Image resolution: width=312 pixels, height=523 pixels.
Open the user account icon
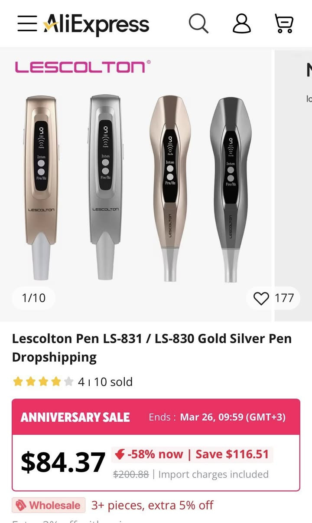tap(241, 23)
